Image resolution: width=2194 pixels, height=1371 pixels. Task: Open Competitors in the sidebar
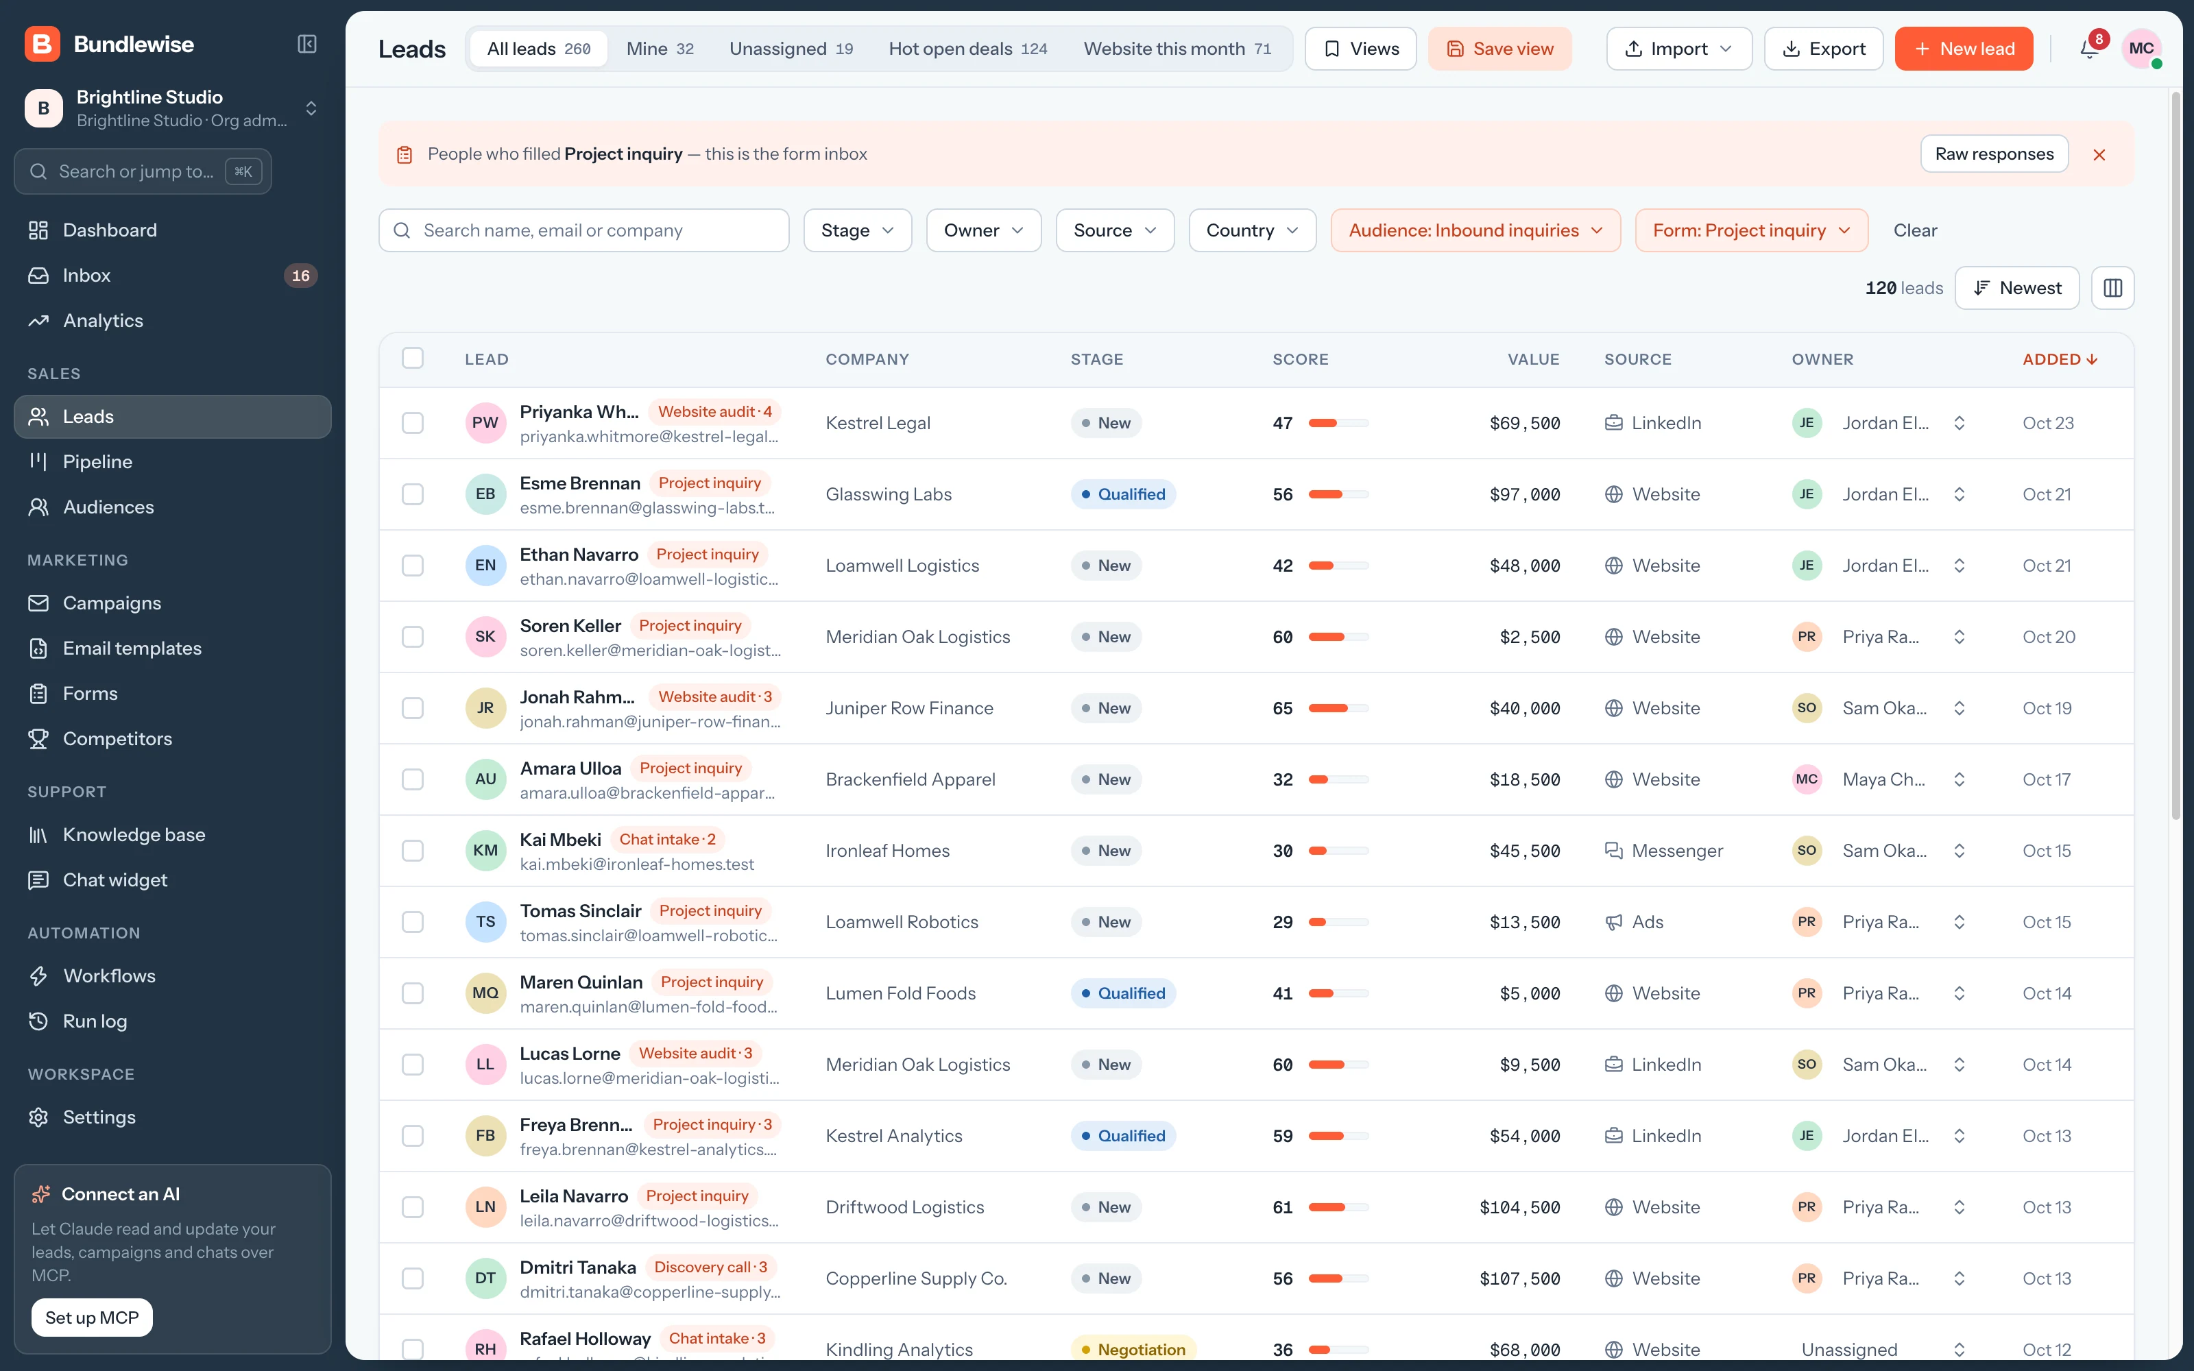(x=172, y=739)
